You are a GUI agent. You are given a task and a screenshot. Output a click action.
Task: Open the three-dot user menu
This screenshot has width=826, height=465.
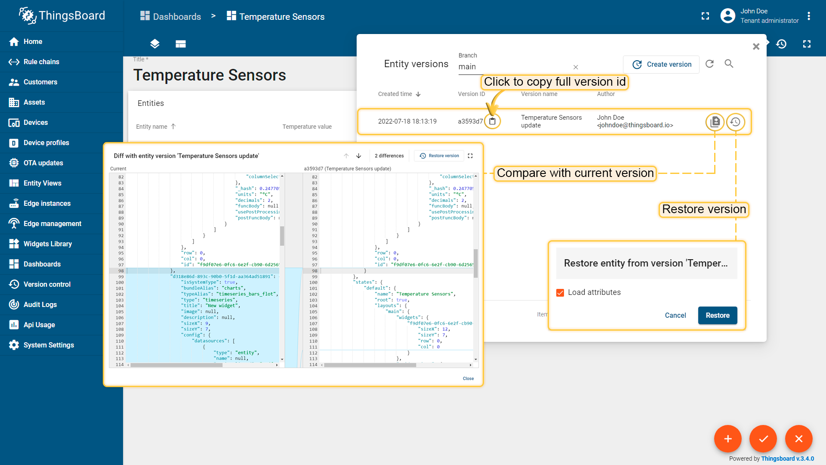[x=809, y=16]
